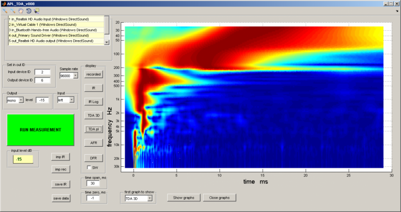This screenshot has width=401, height=212.
Task: Click the frequency Hz axis label
Action: [x=110, y=127]
